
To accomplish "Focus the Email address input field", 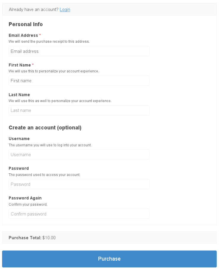I will coord(79,51).
